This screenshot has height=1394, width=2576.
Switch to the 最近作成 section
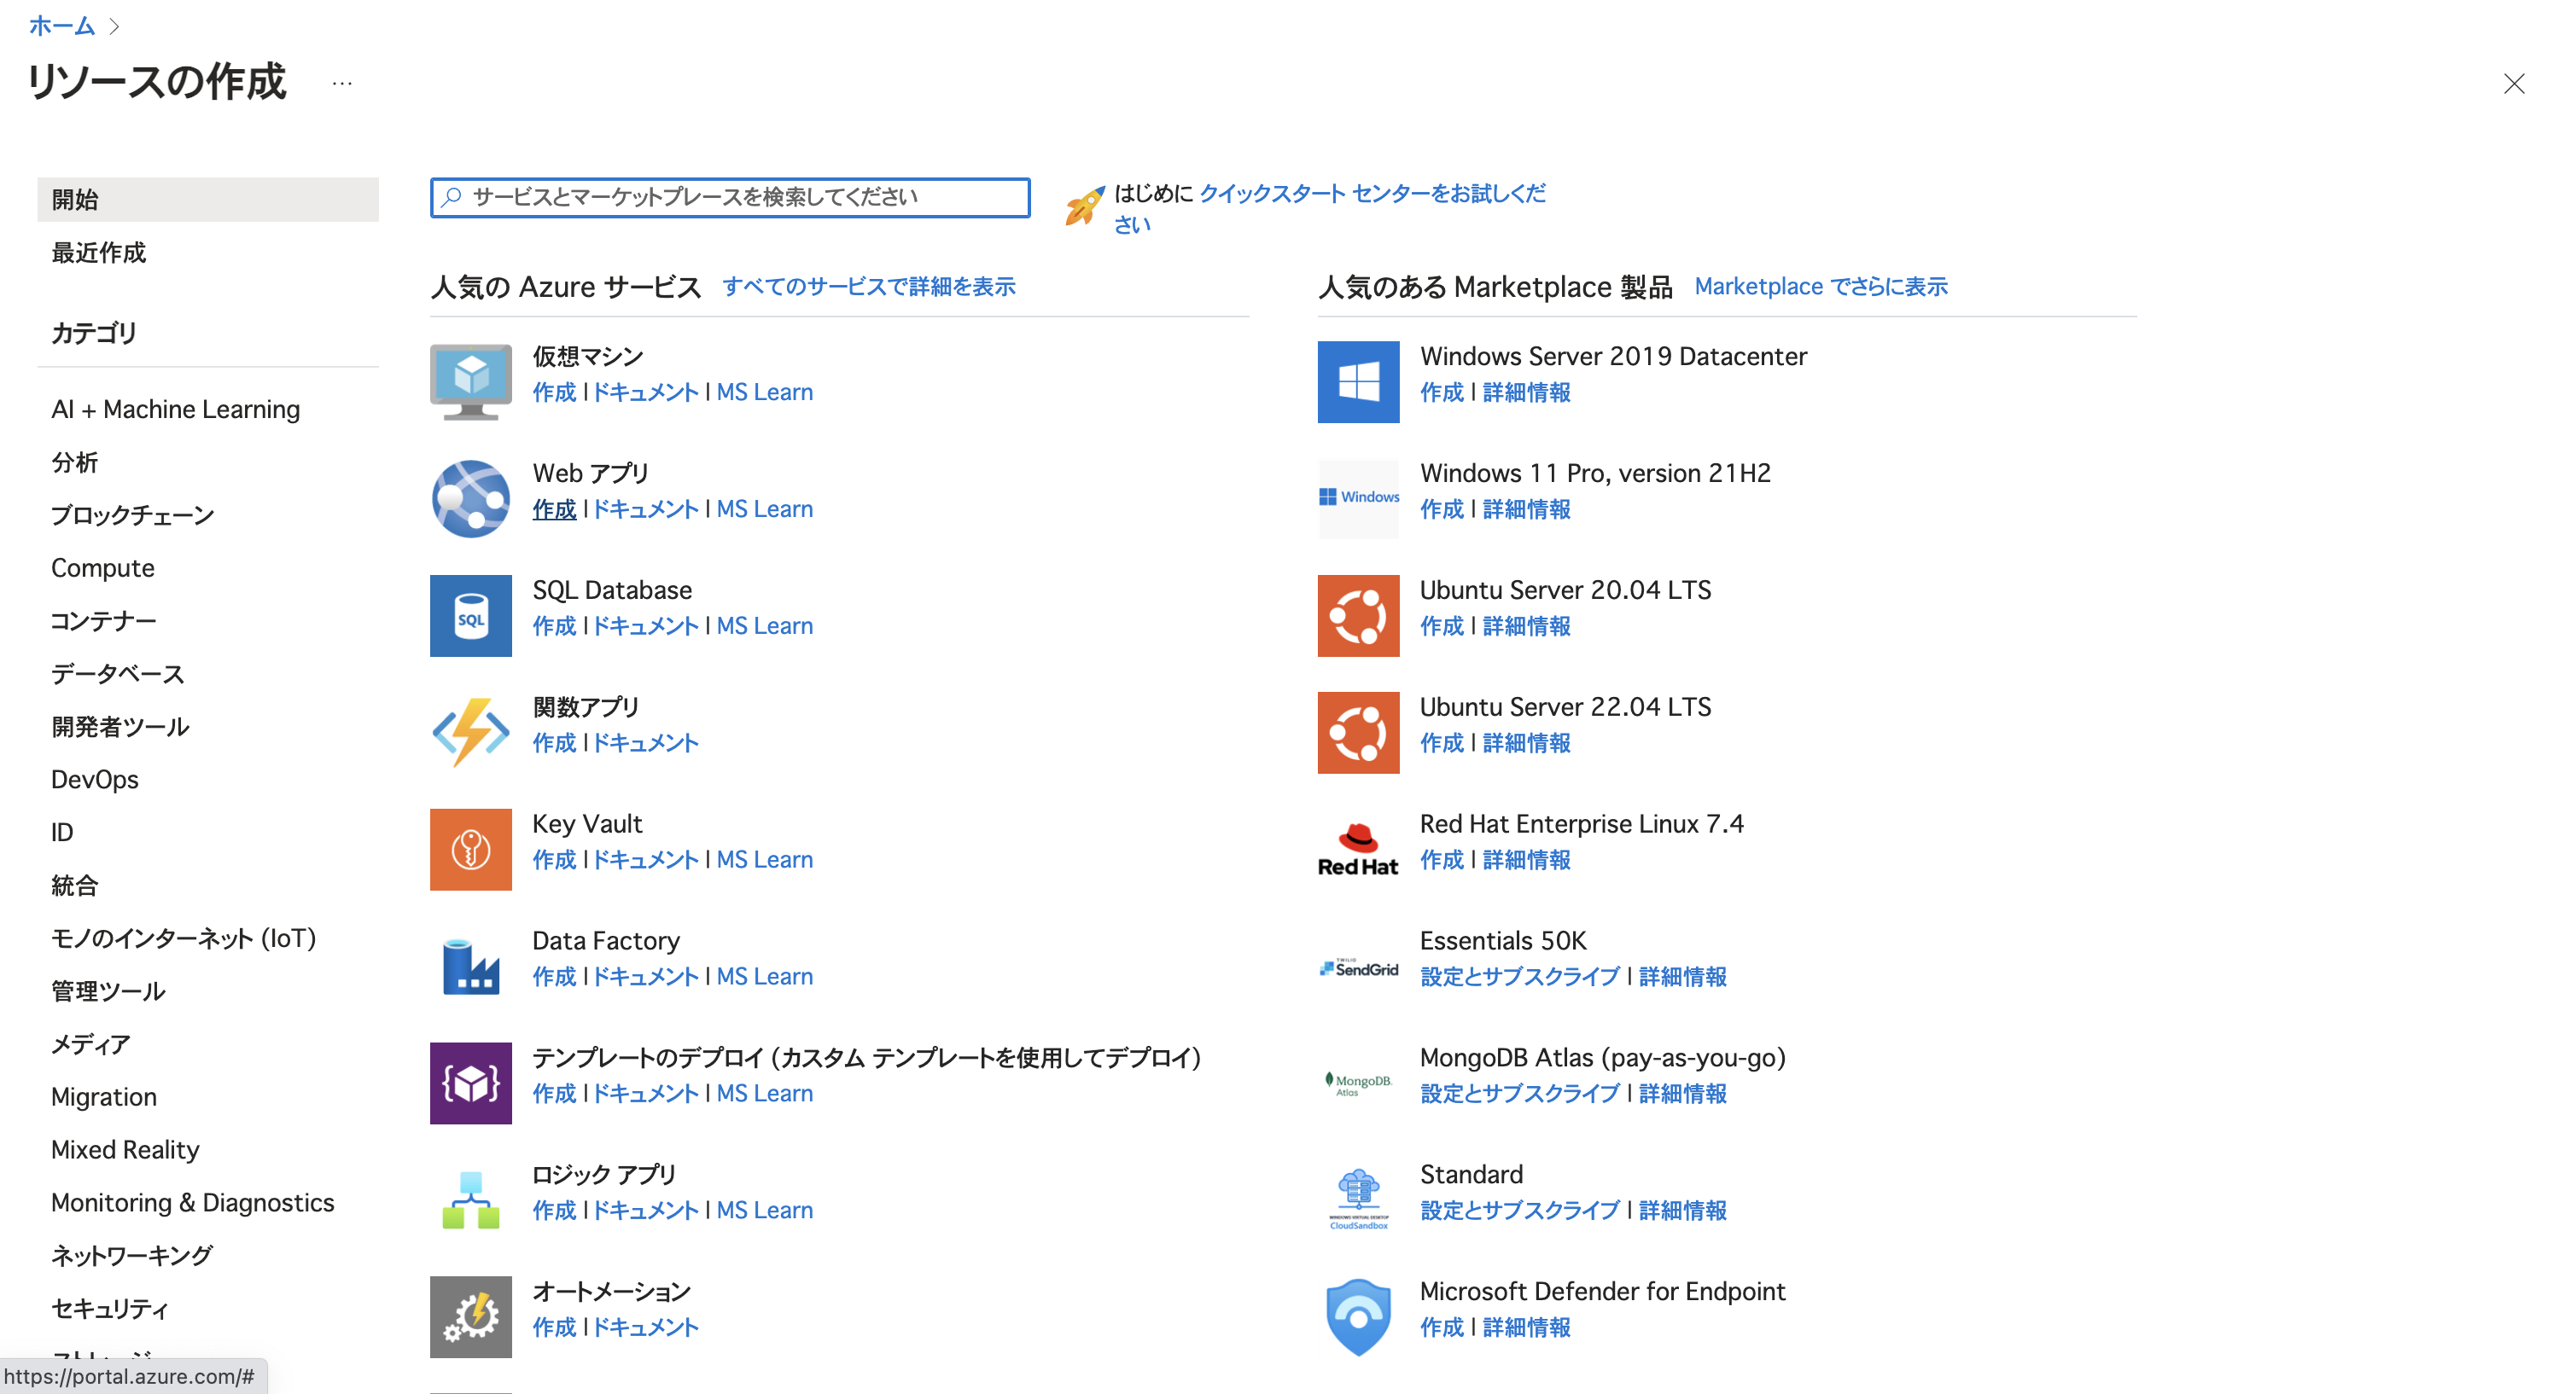click(97, 253)
